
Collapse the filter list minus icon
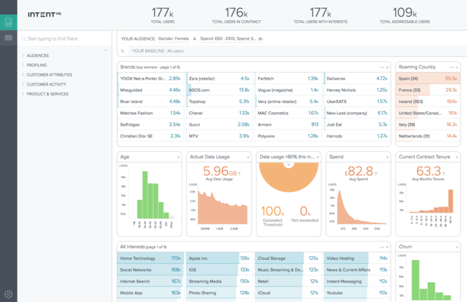pos(105,51)
